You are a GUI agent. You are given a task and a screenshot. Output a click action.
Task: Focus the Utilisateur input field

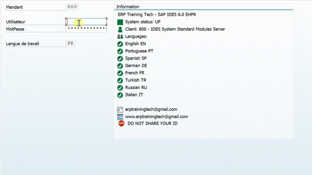click(86, 21)
